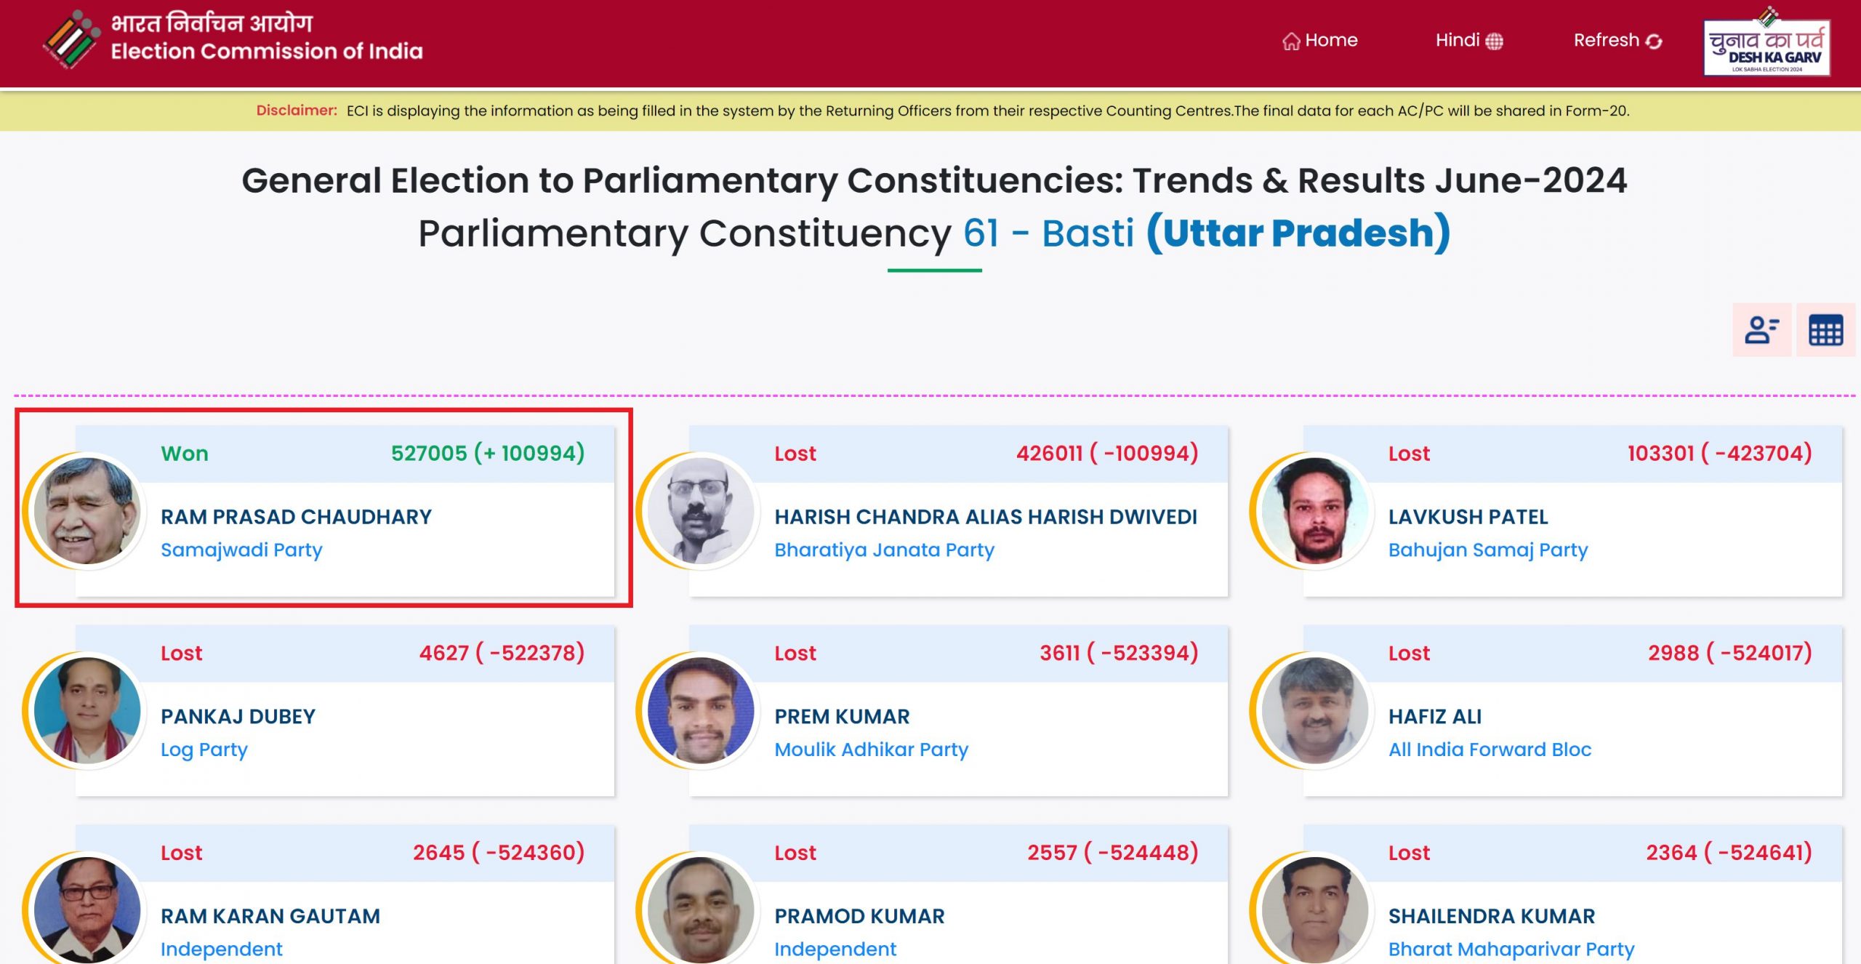Click Bharatiya Janata Party label
This screenshot has width=1861, height=964.
[x=884, y=550]
